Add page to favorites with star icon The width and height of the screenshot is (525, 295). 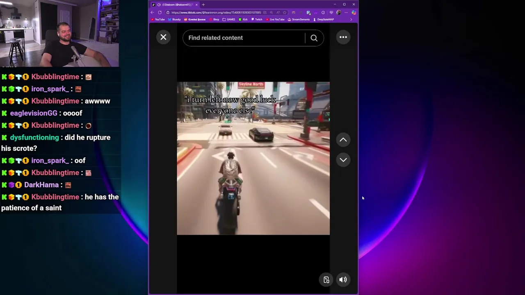point(285,12)
